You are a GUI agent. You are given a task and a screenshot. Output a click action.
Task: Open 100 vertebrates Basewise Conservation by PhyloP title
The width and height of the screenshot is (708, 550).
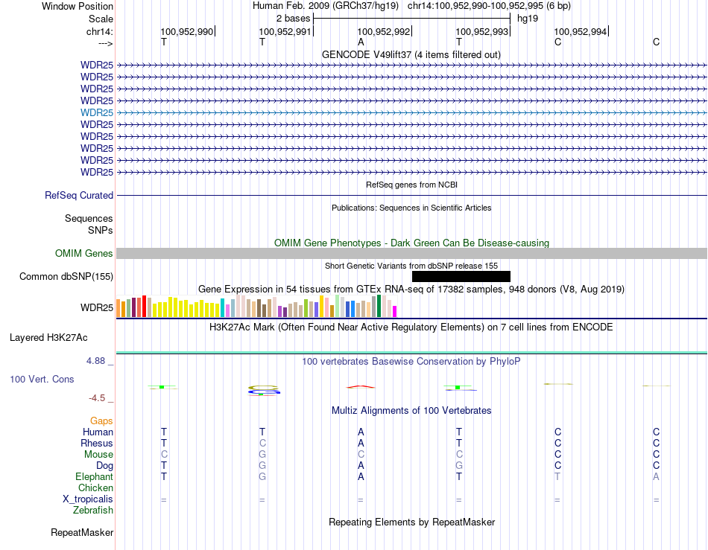411,361
